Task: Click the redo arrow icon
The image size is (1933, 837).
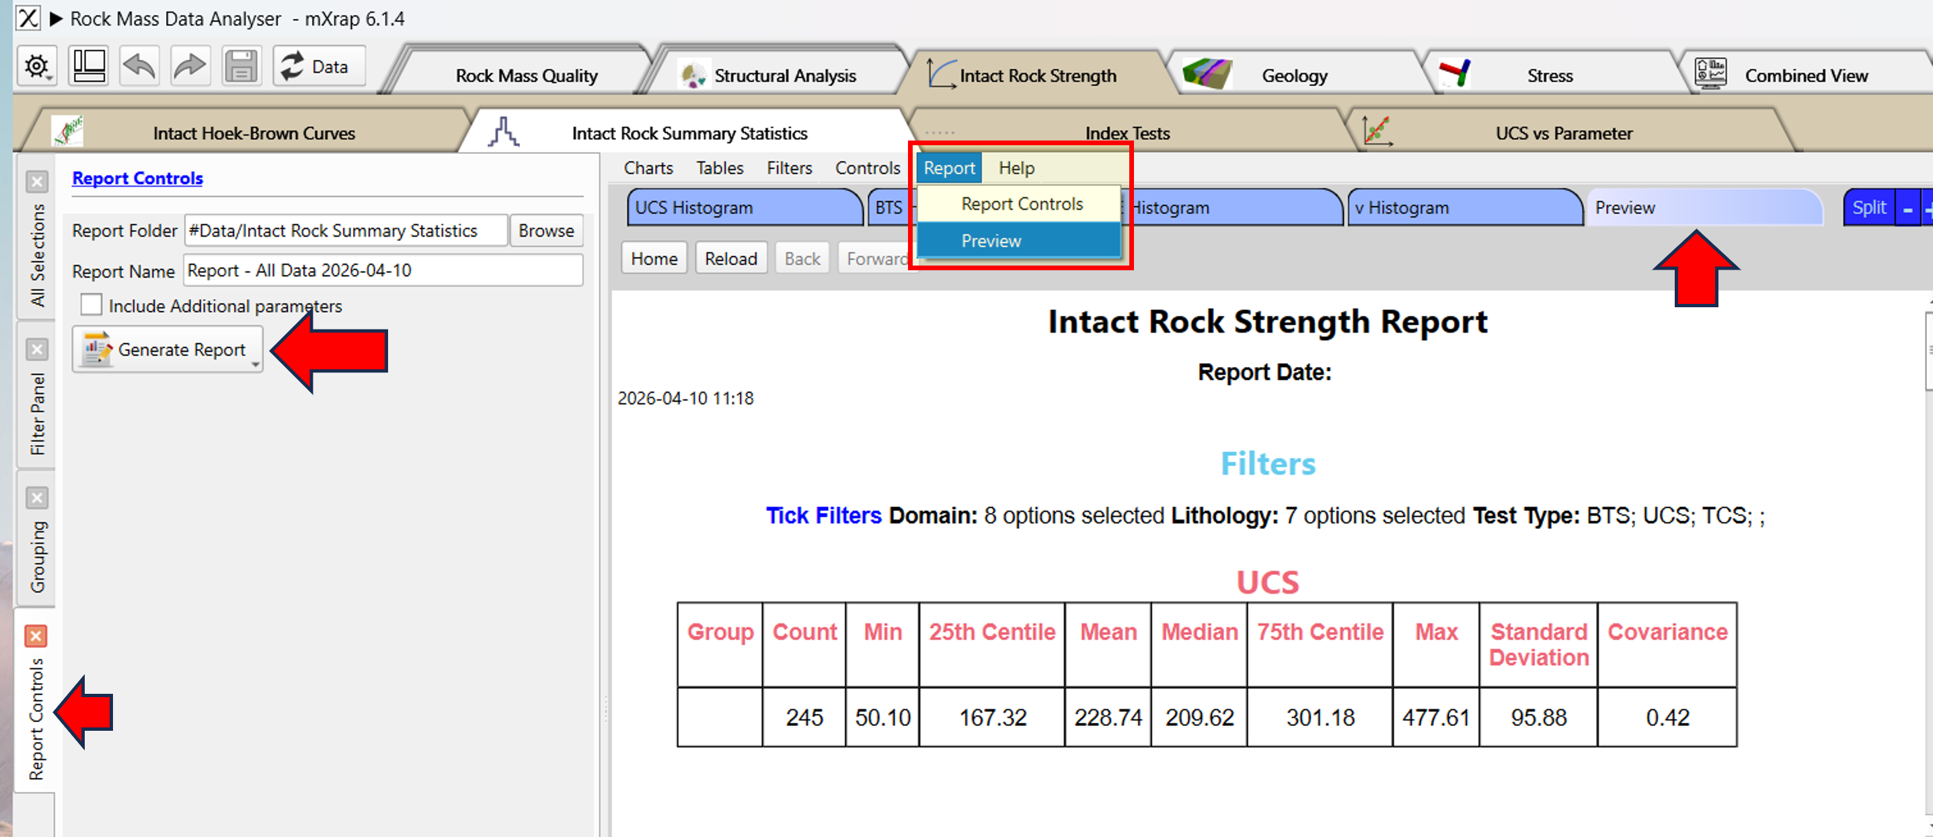Action: pos(189,65)
